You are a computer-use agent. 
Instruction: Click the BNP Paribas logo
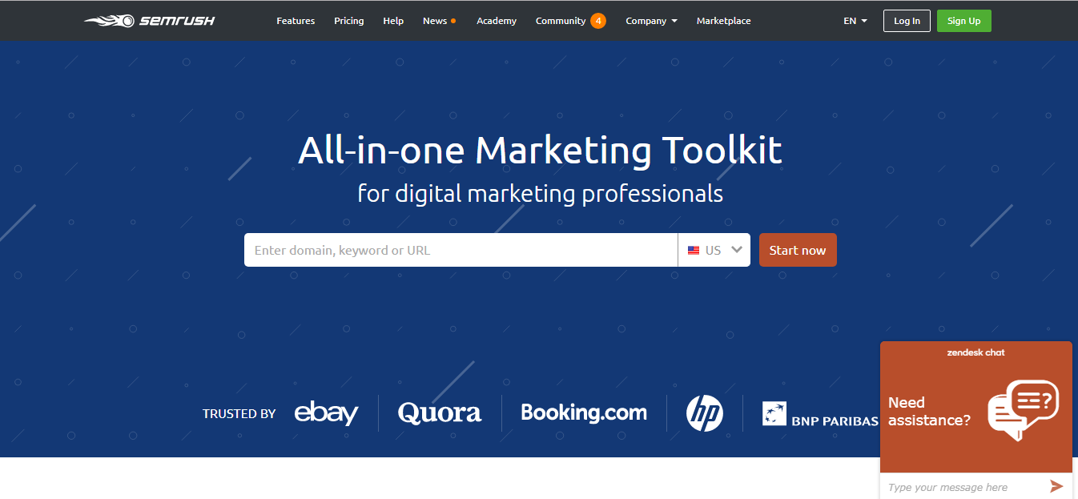tap(820, 414)
